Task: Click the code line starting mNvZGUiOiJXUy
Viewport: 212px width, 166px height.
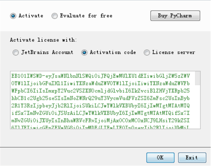Action: click(x=100, y=120)
